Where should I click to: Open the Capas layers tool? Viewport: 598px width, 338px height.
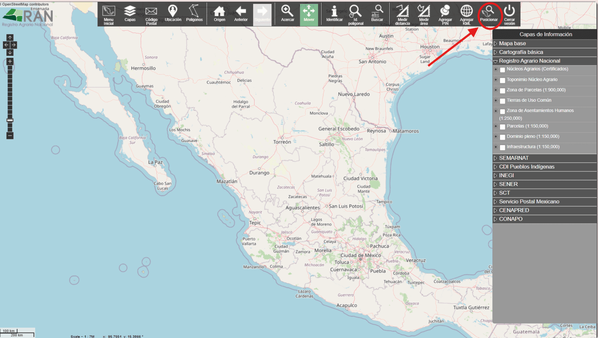click(x=130, y=14)
